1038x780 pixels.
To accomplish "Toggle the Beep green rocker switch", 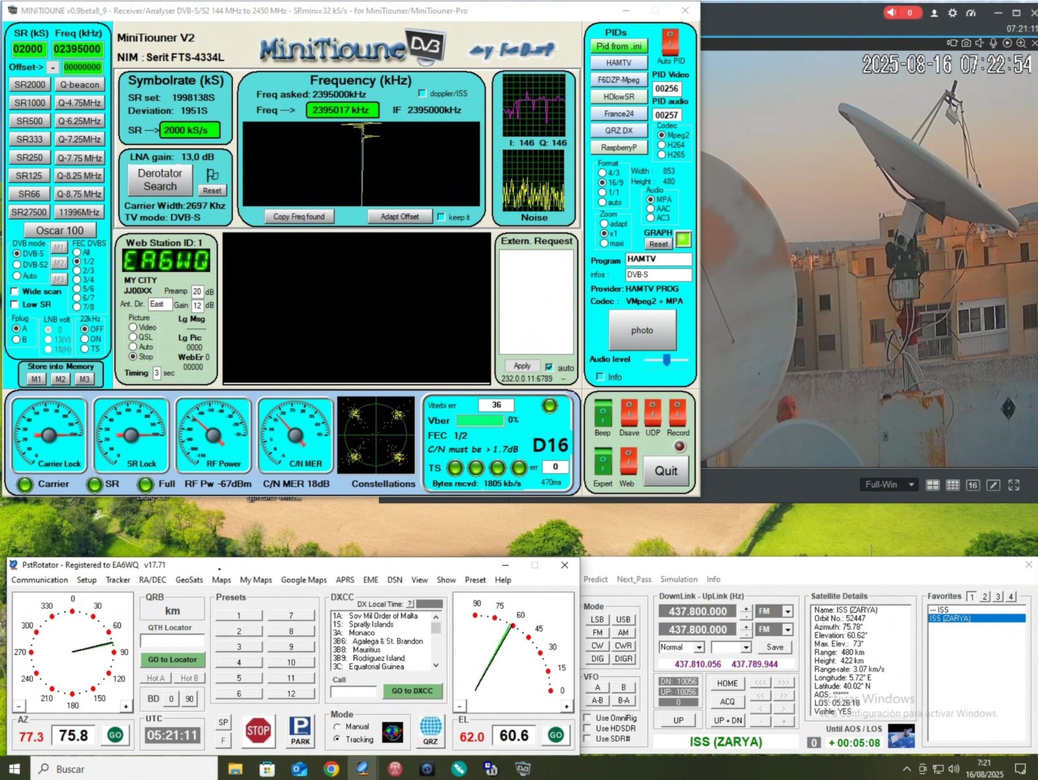I will click(x=603, y=413).
